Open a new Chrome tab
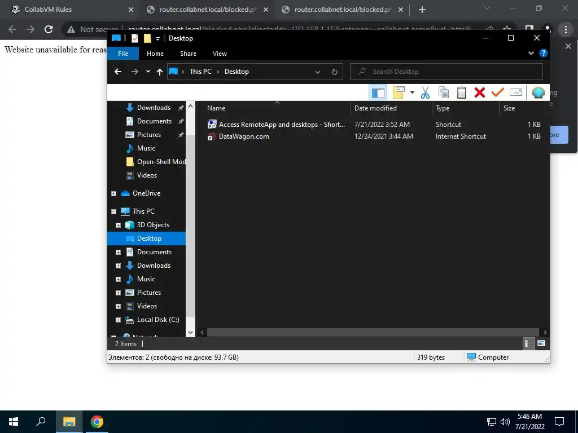578x433 pixels. click(x=422, y=10)
